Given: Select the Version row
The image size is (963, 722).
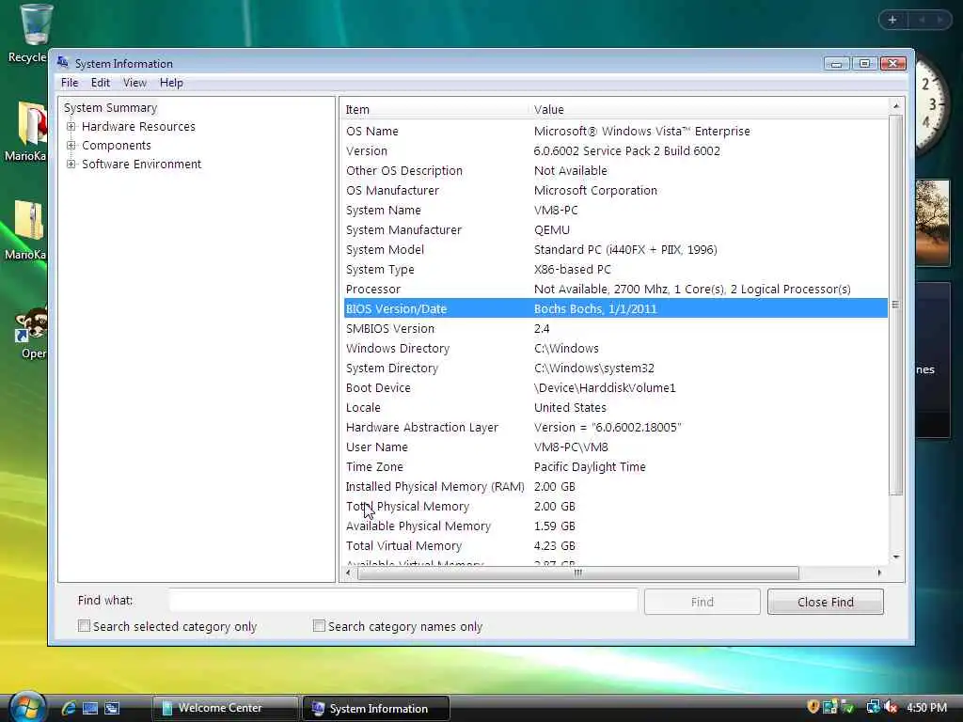Looking at the screenshot, I should point(615,150).
